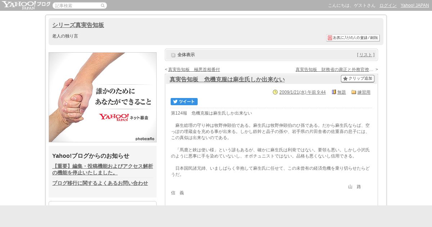Click the folder icon beside 練習用
432x227 pixels.
click(354, 92)
